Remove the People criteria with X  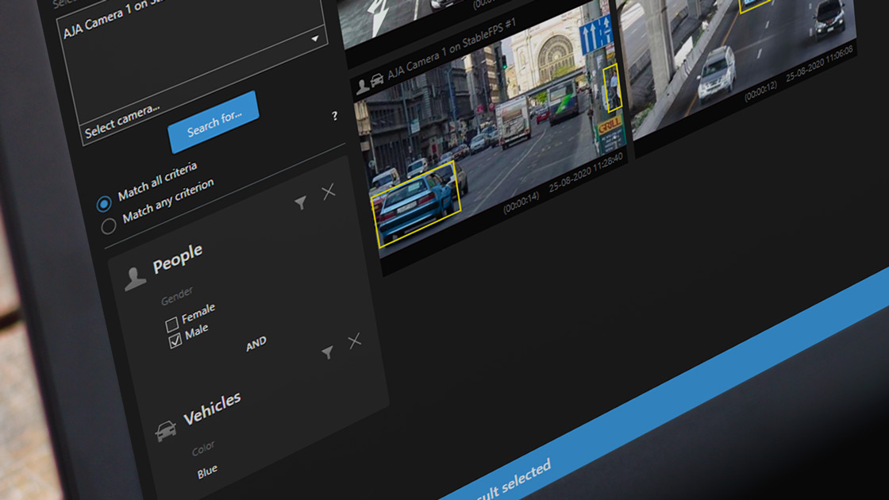(x=329, y=191)
